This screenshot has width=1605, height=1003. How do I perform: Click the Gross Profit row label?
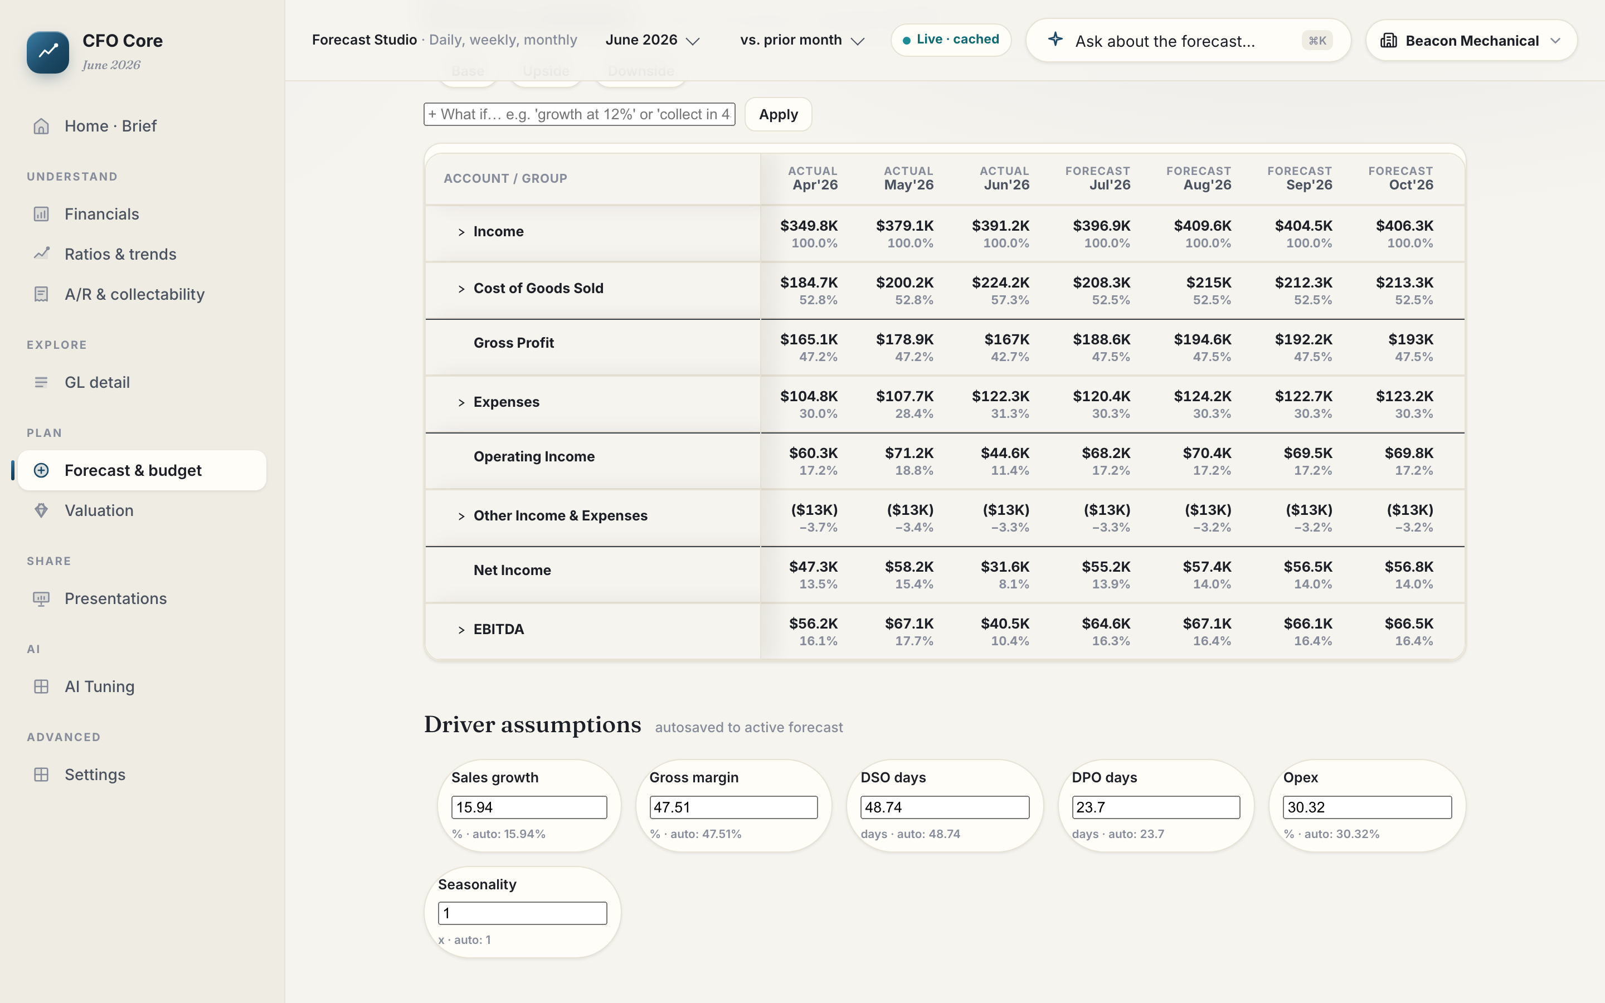pos(513,343)
